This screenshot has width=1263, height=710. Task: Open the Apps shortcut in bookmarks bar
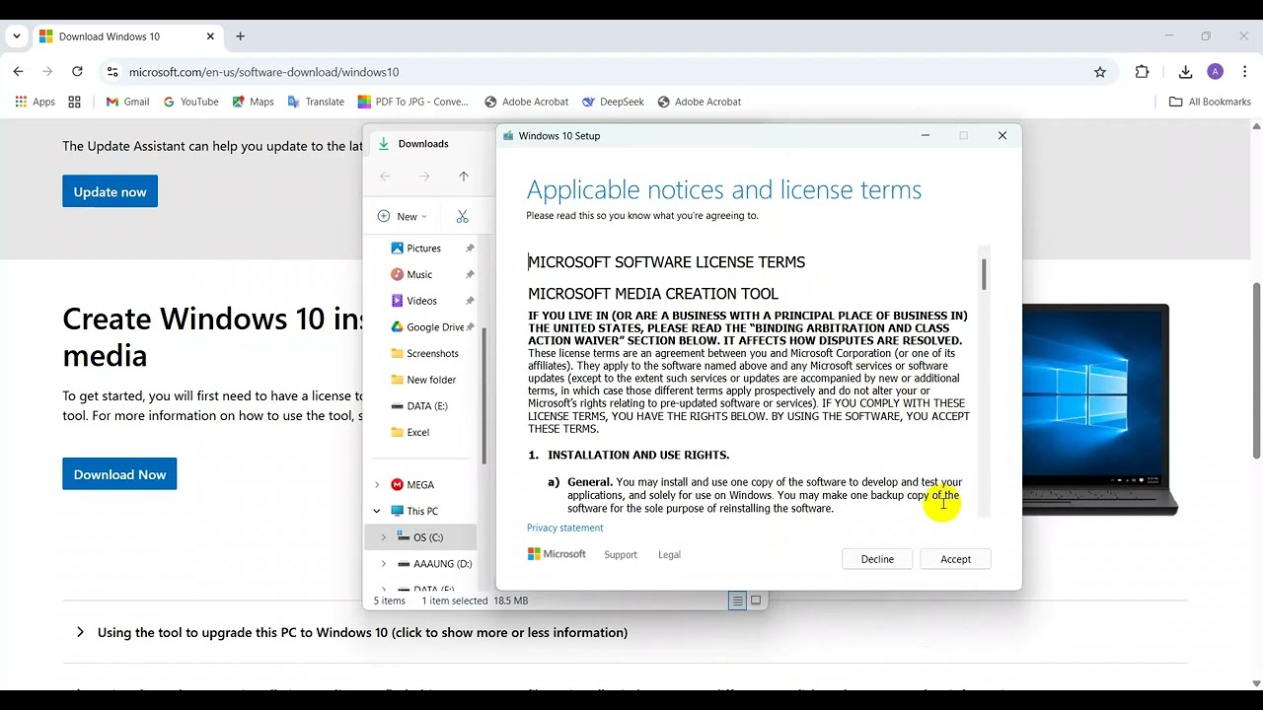(36, 102)
